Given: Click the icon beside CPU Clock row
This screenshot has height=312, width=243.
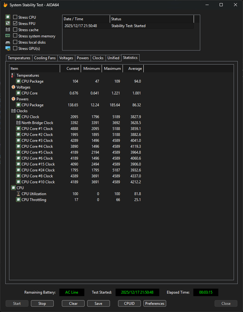Looking at the screenshot, I should pos(18,117).
